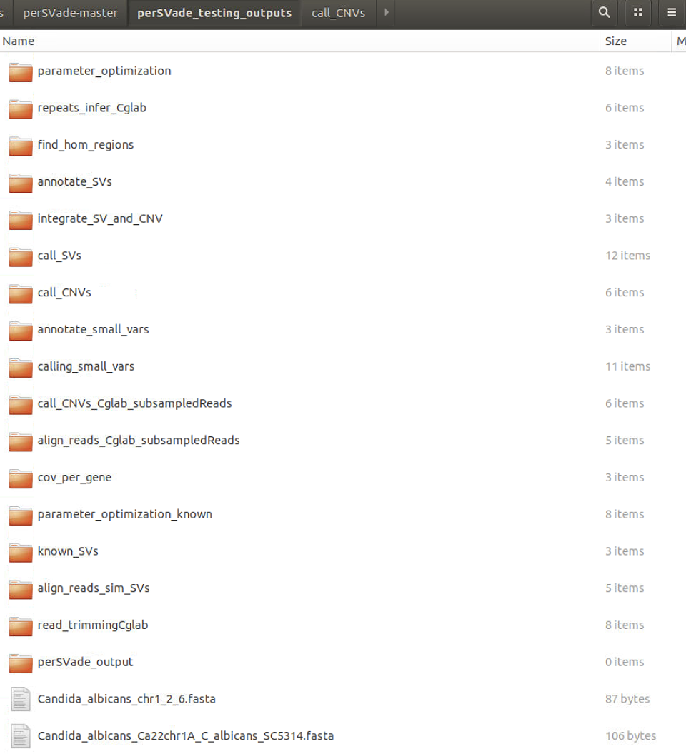This screenshot has height=754, width=686.
Task: Open the search icon in the toolbar
Action: click(604, 13)
